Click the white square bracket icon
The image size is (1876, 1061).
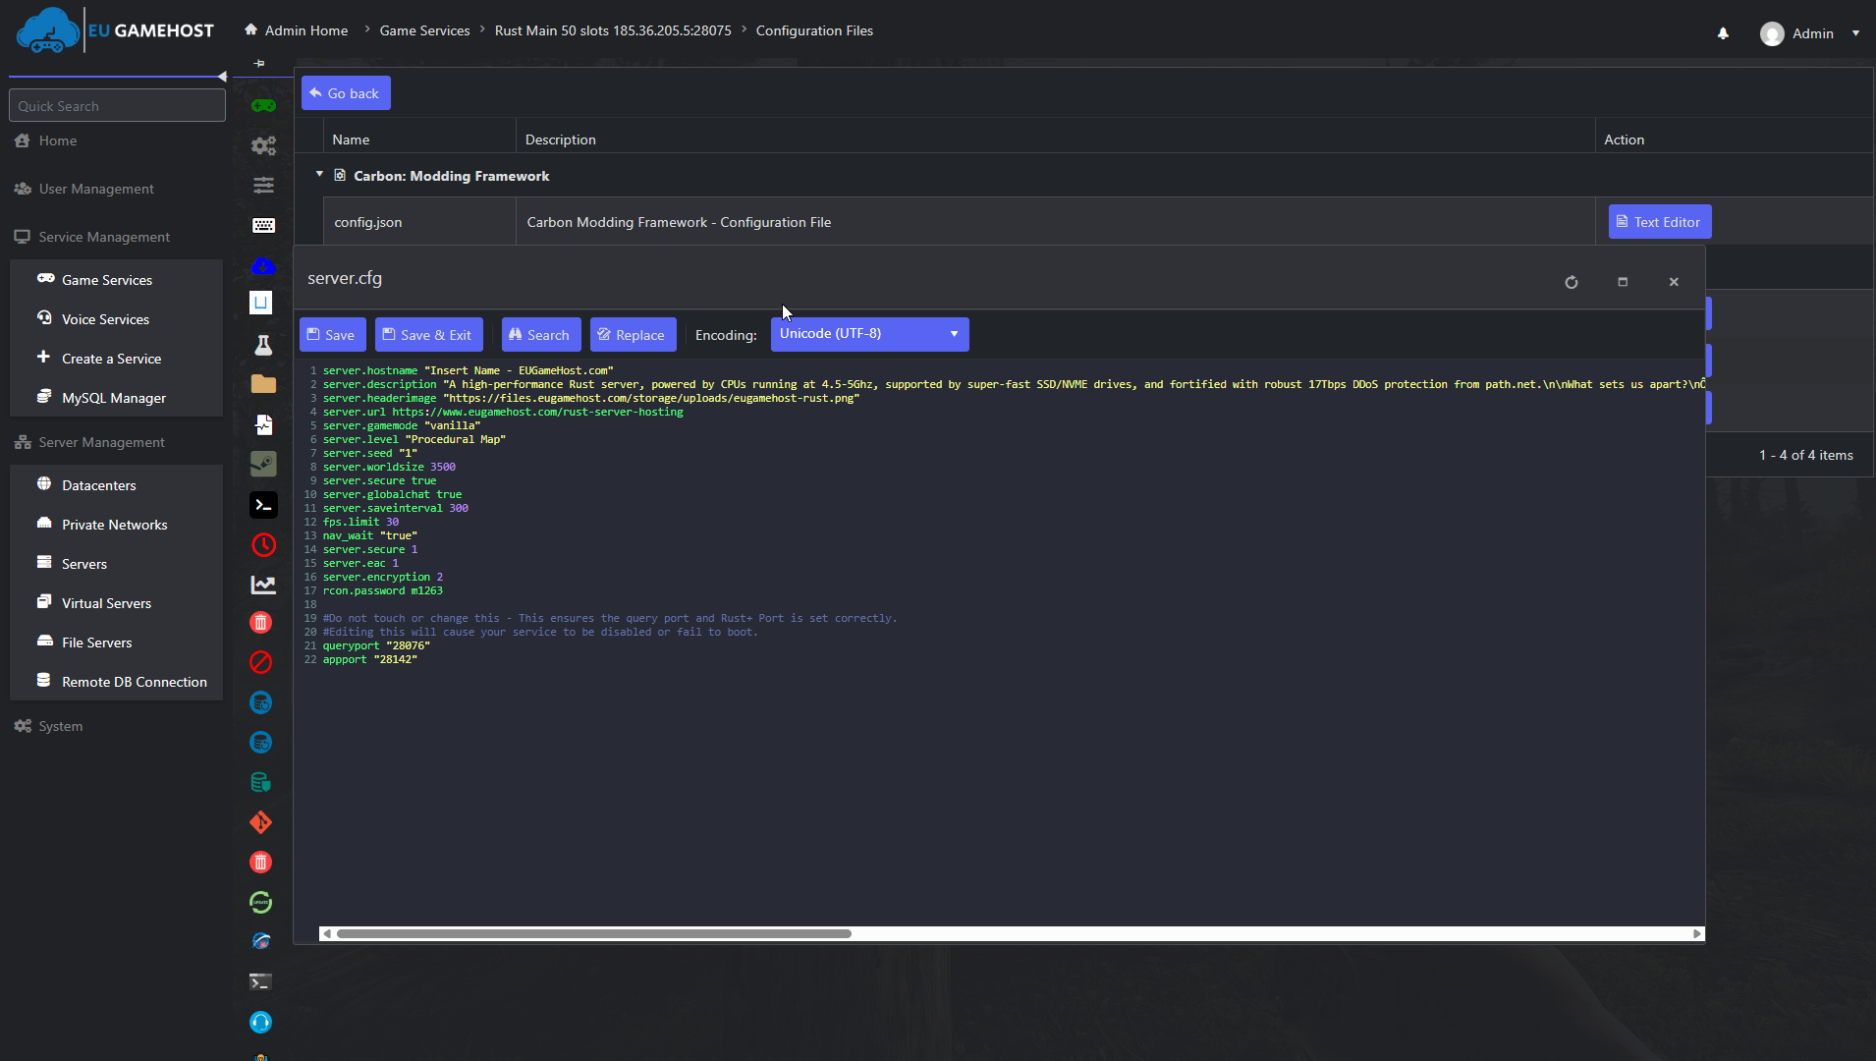click(x=260, y=303)
